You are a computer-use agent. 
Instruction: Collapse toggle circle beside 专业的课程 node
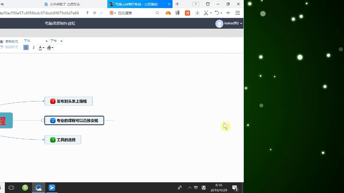[x=43, y=121]
